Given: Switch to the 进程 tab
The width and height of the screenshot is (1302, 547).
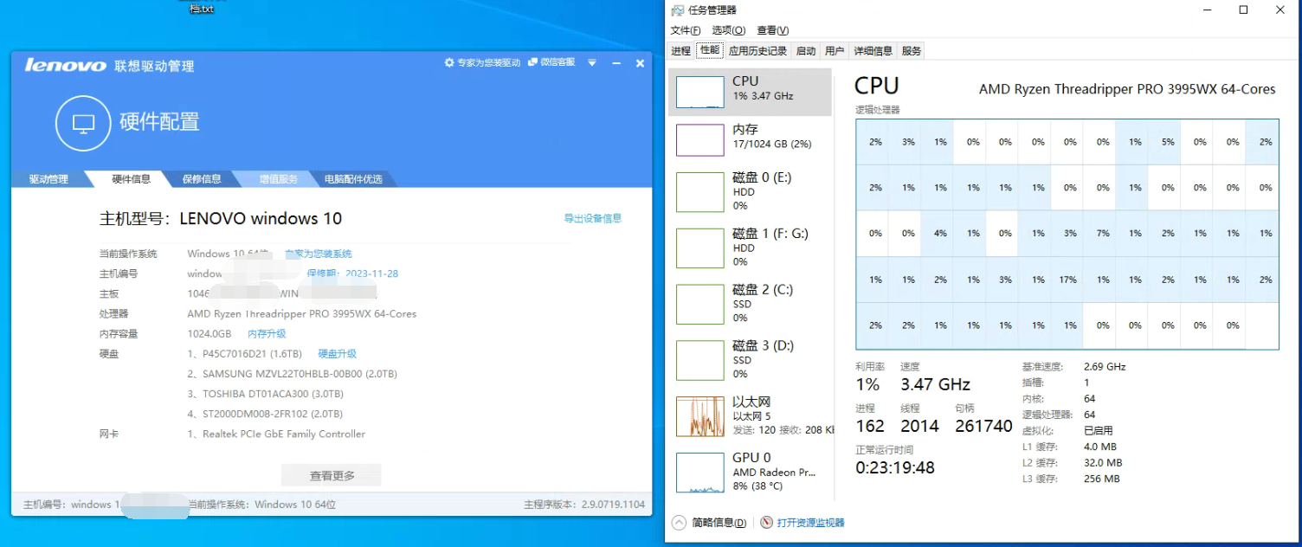Looking at the screenshot, I should pyautogui.click(x=680, y=51).
